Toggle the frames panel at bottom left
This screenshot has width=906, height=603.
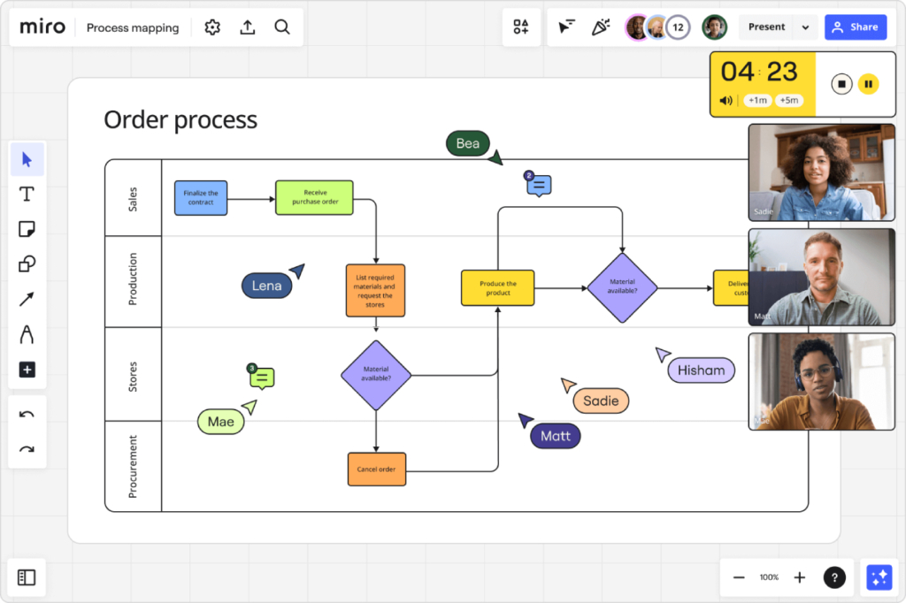pos(26,576)
